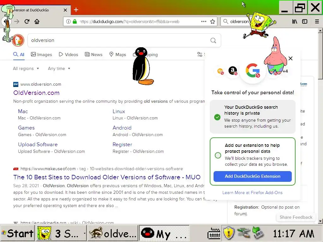Viewport: 323px width, 242px height.
Task: Dismiss the privacy popup with X
Action: [x=291, y=58]
